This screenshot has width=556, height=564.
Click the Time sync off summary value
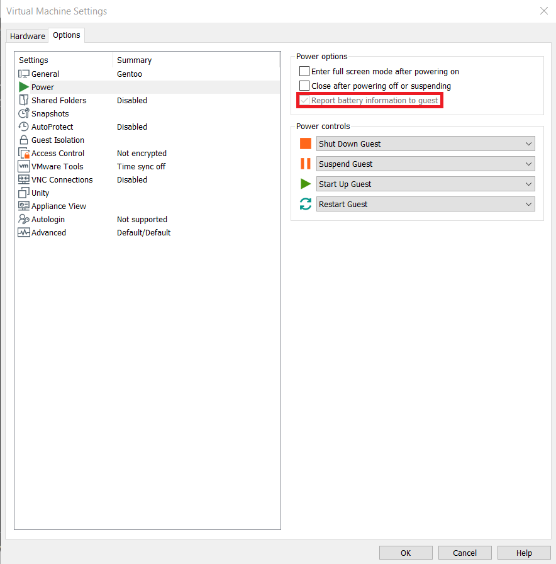(141, 167)
